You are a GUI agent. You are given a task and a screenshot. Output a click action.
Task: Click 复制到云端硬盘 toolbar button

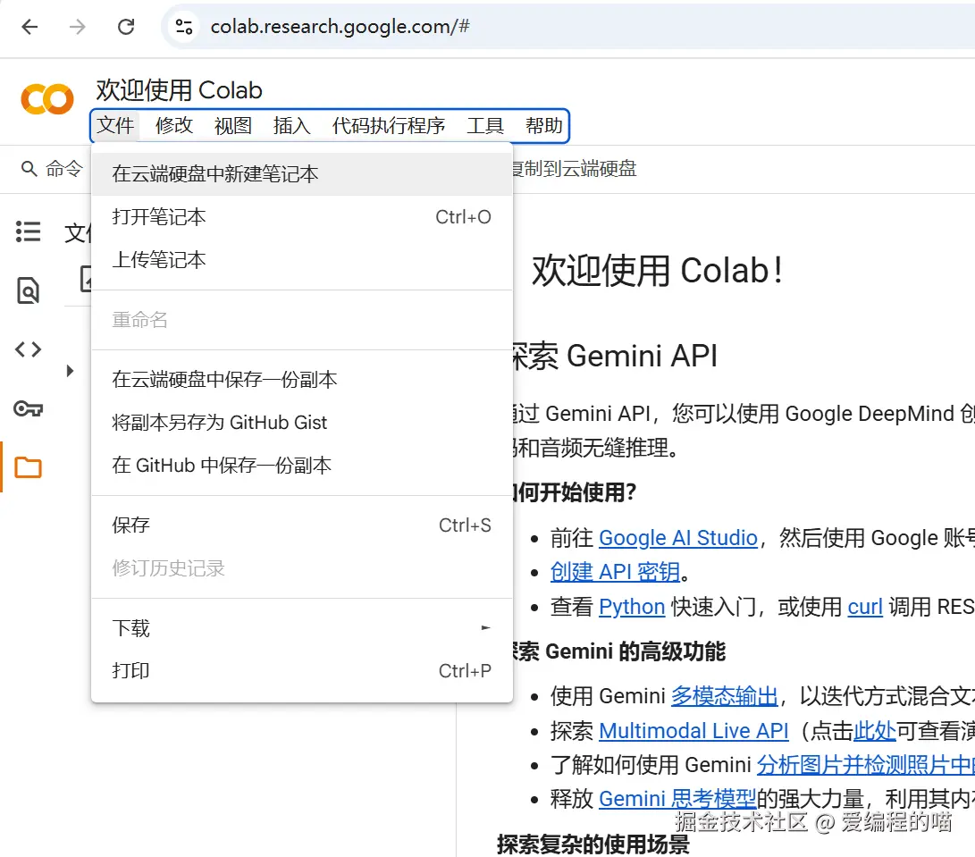(574, 169)
